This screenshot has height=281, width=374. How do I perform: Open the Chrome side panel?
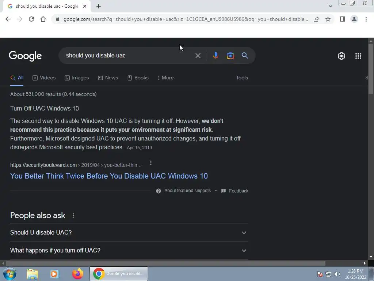pos(343,19)
